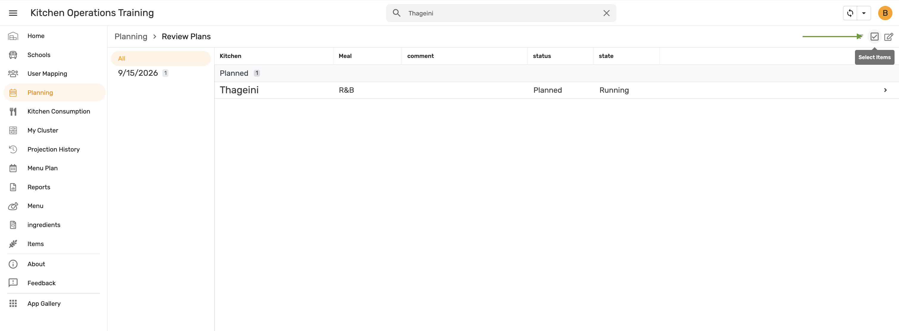Click the Select Items checkbox icon
The image size is (899, 331).
pyautogui.click(x=874, y=36)
